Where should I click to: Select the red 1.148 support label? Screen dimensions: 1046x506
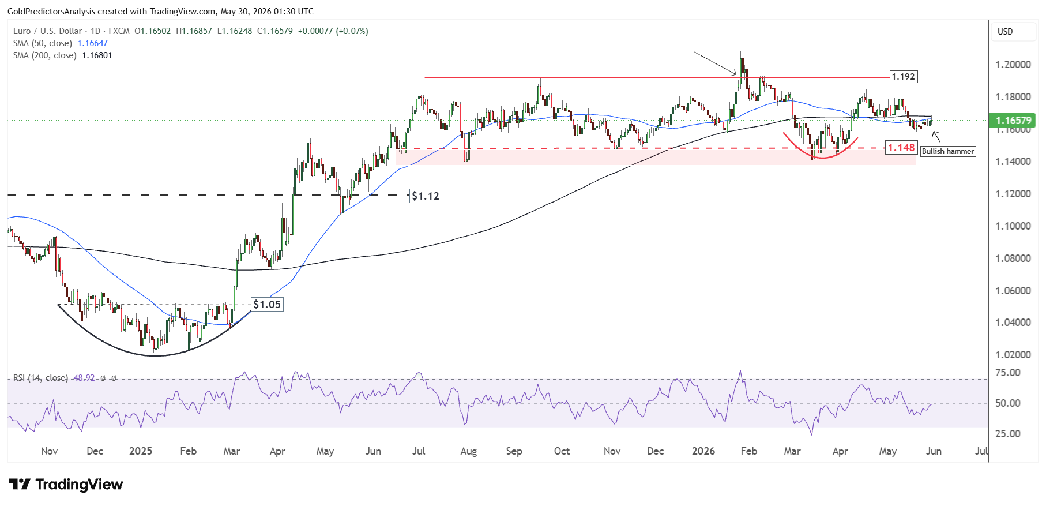coord(901,148)
